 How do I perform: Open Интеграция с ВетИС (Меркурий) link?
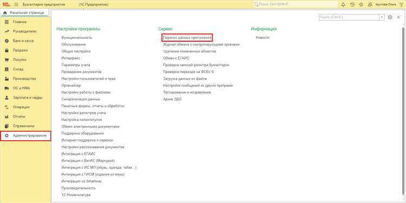(x=88, y=161)
